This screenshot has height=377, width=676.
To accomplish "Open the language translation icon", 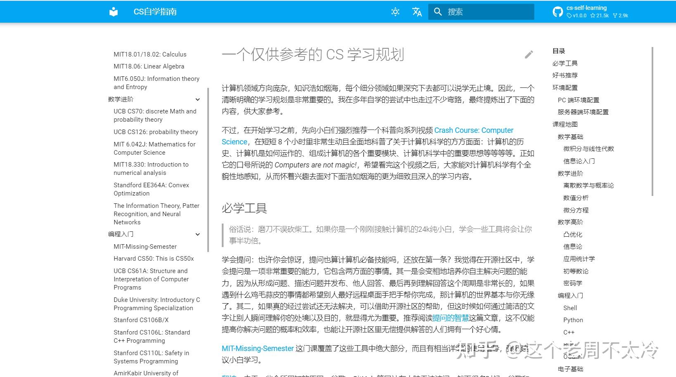I will click(x=417, y=12).
